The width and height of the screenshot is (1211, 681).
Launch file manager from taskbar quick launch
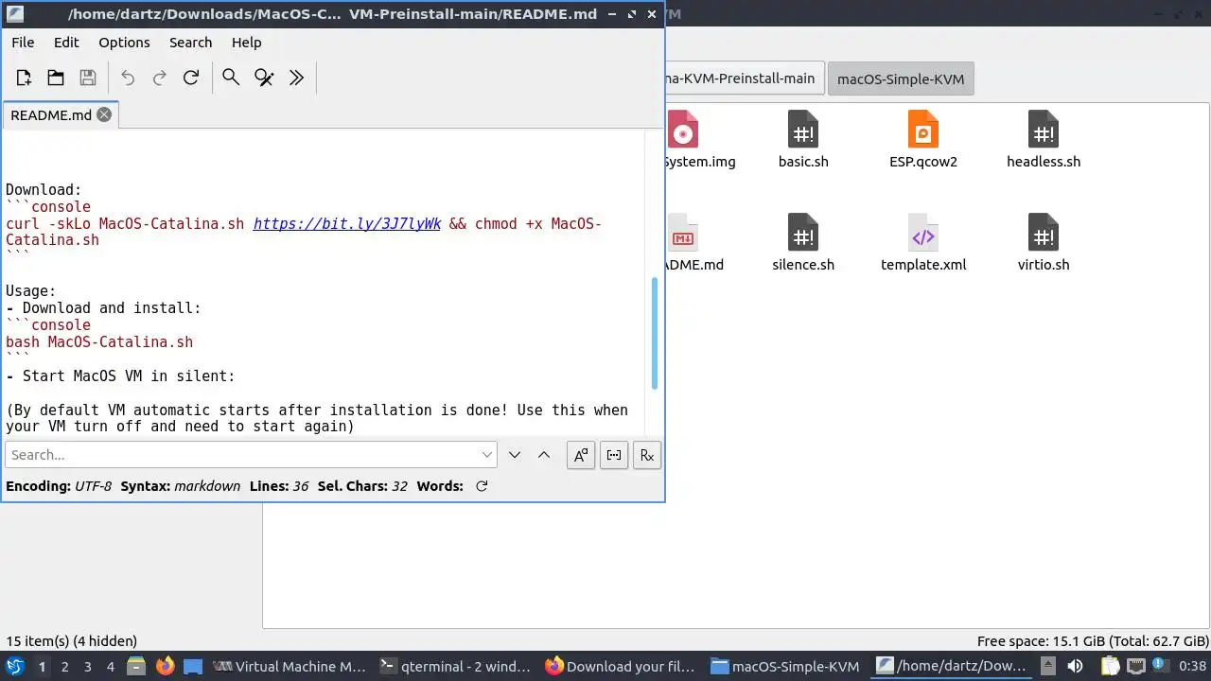click(136, 666)
